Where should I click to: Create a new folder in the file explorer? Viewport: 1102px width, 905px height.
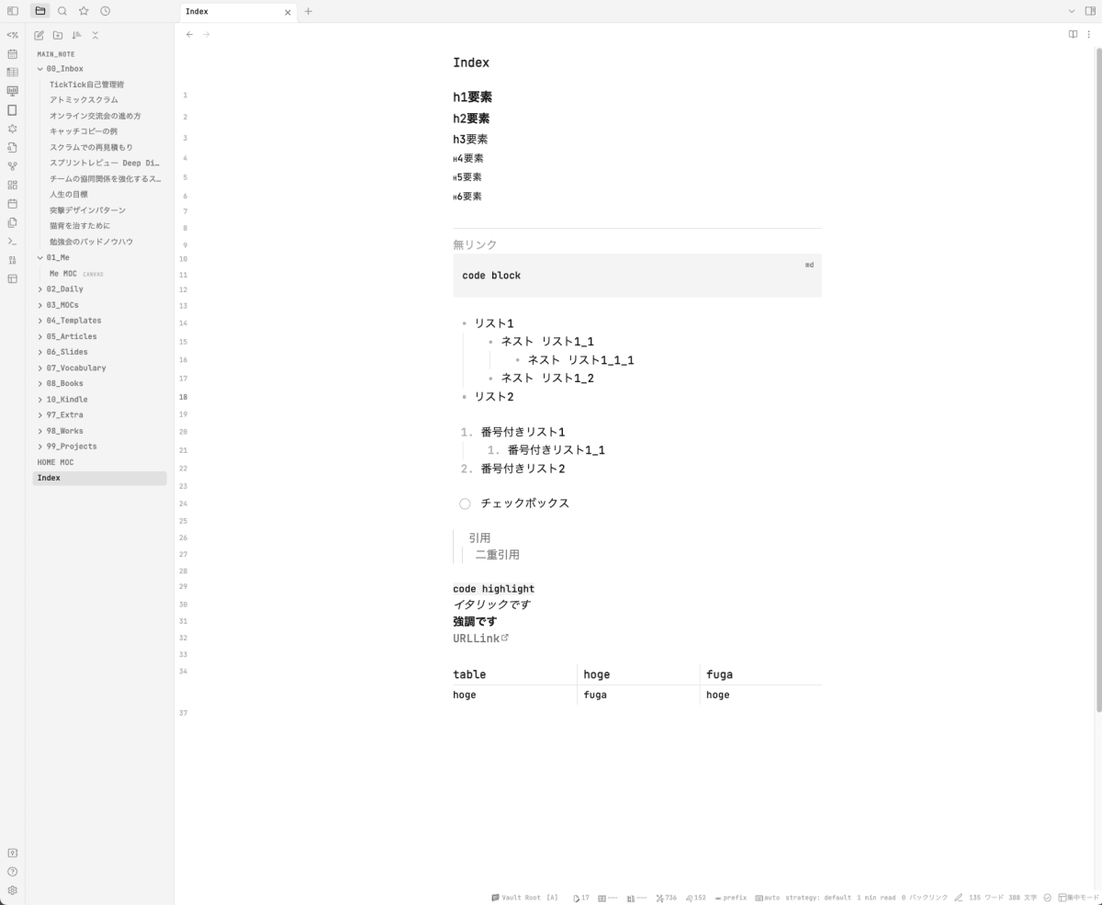pyautogui.click(x=58, y=35)
